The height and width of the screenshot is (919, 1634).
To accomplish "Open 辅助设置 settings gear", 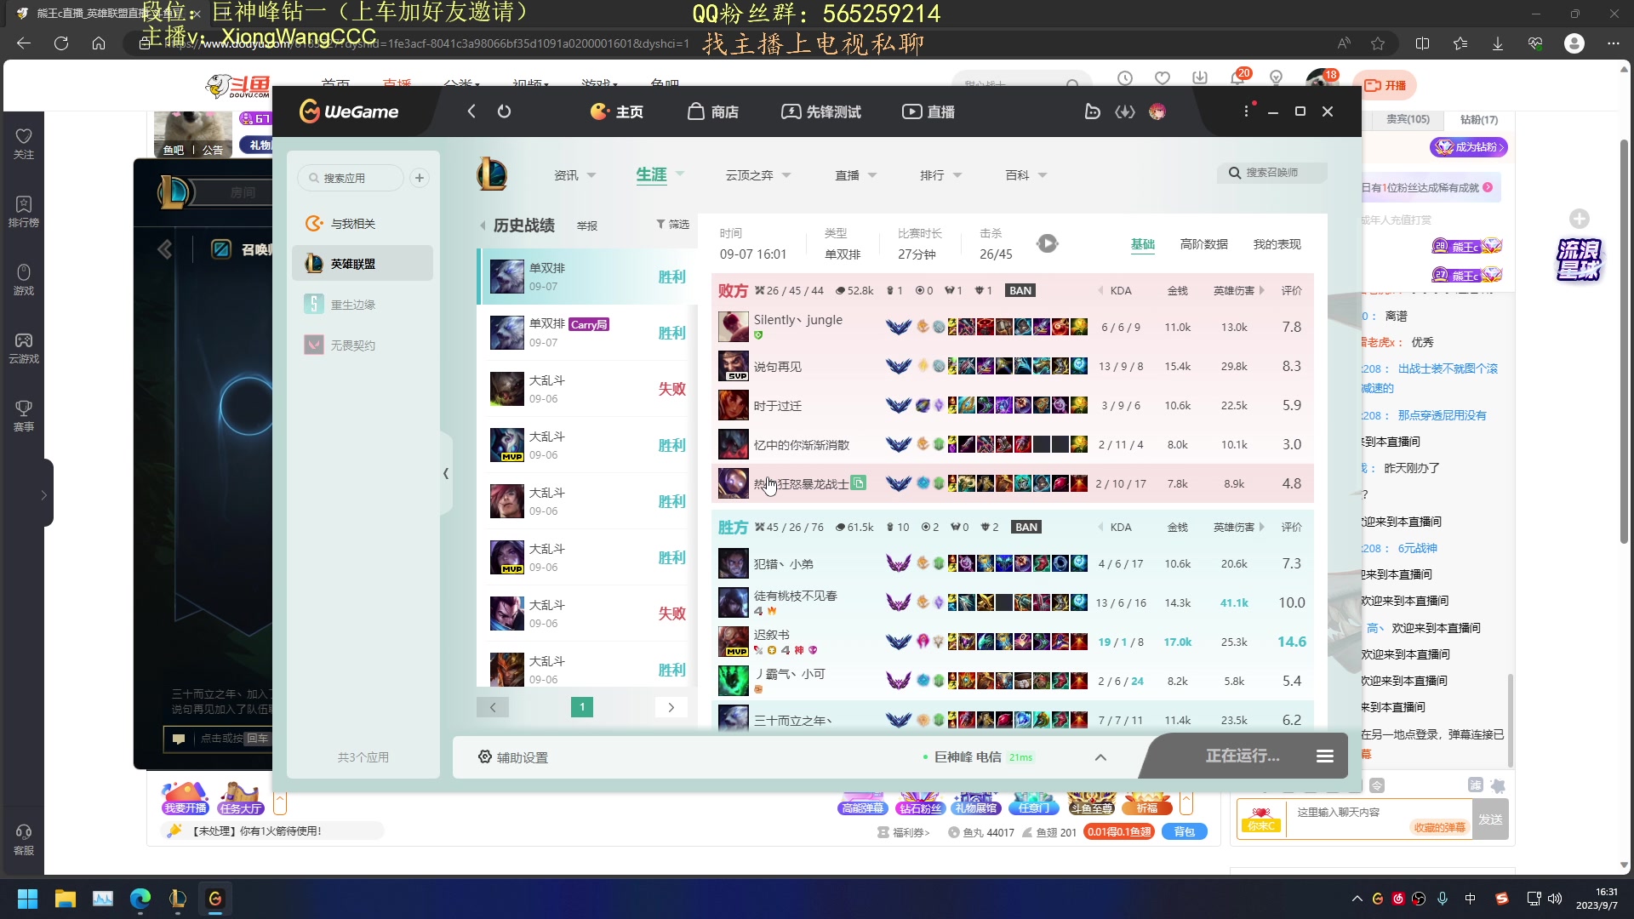I will point(485,756).
